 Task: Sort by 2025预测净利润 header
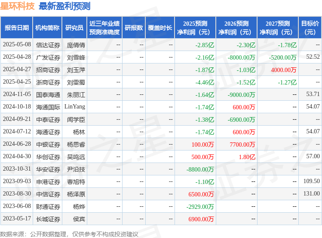[195, 28]
